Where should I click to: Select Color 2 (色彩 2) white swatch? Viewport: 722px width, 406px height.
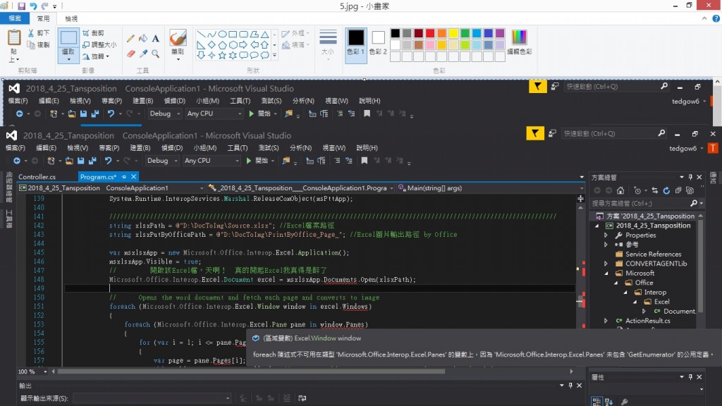(x=378, y=43)
